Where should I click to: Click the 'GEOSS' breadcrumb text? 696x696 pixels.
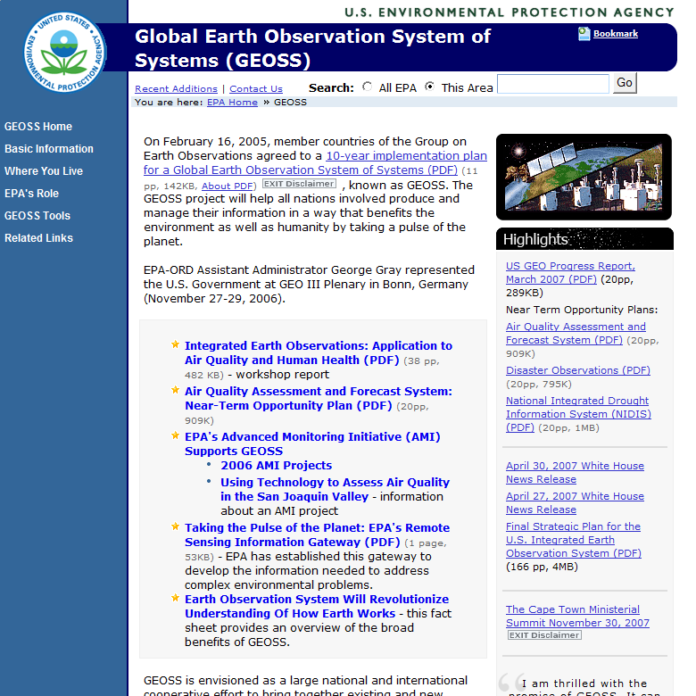click(290, 102)
